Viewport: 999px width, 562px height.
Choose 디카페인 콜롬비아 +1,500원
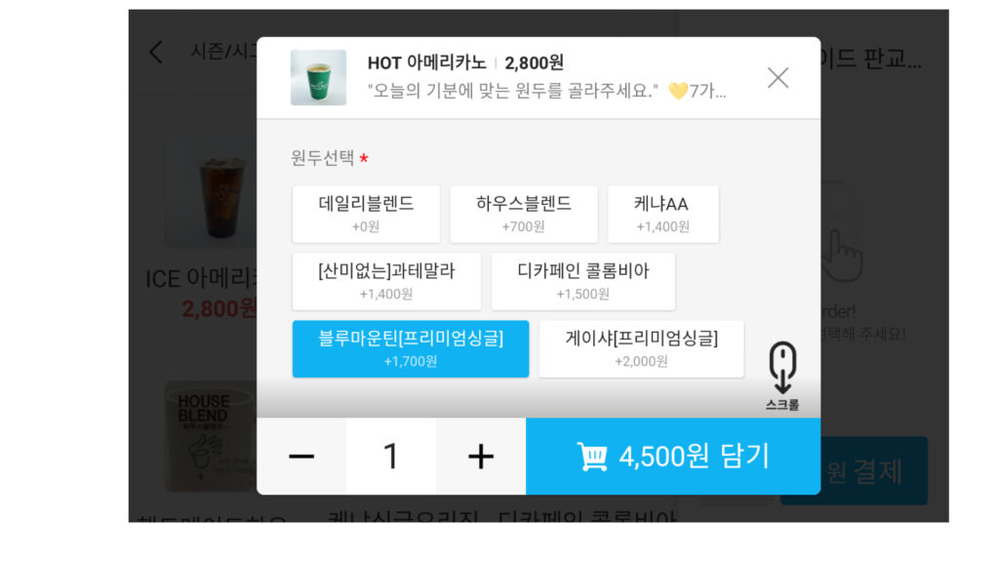583,282
